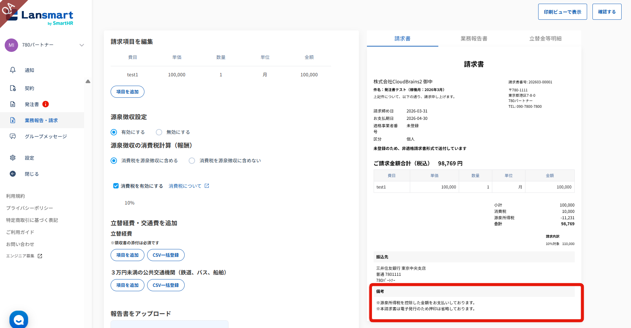The width and height of the screenshot is (631, 328).
Task: Open the chat support bubble
Action: (19, 320)
